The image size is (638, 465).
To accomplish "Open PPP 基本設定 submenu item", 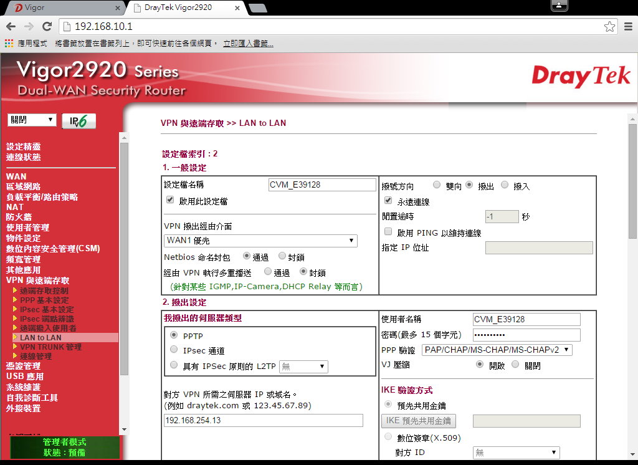I will pos(44,300).
